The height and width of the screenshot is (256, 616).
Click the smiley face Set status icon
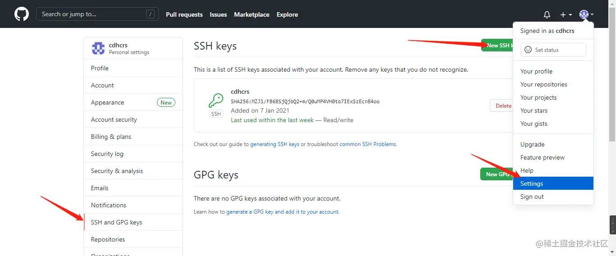tap(528, 50)
